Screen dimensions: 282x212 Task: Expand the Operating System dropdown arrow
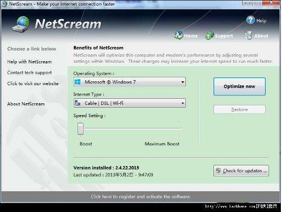[x=183, y=82]
